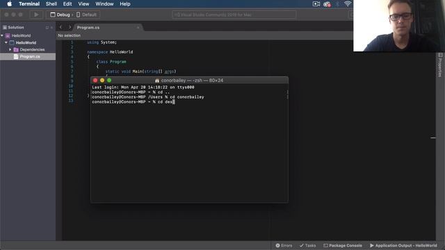Minimize the Terminal window with yellow button
This screenshot has height=250, width=445.
pyautogui.click(x=102, y=81)
